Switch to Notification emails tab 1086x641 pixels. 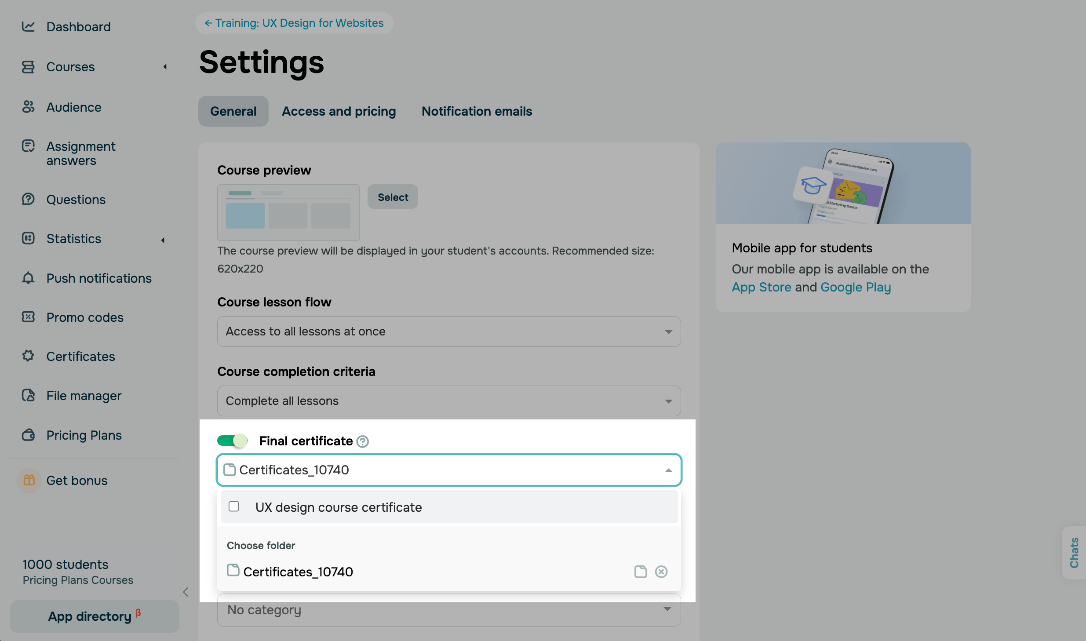pyautogui.click(x=477, y=111)
